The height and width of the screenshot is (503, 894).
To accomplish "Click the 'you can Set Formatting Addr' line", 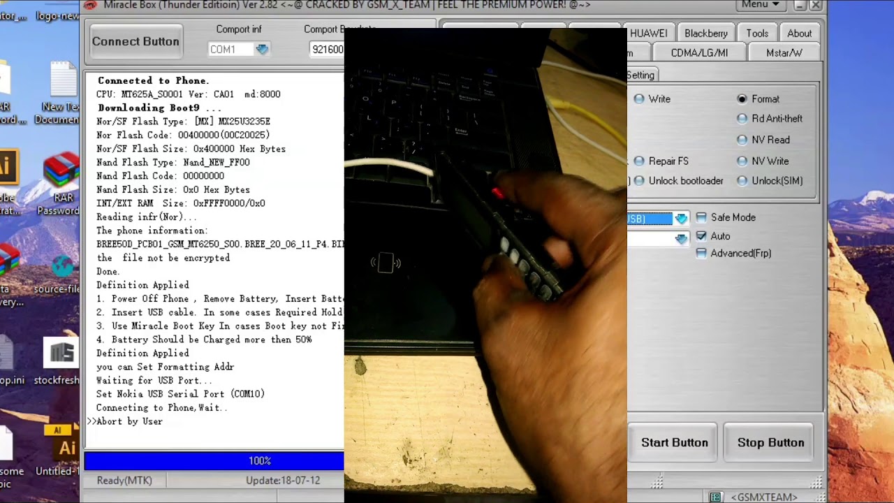I will point(166,367).
